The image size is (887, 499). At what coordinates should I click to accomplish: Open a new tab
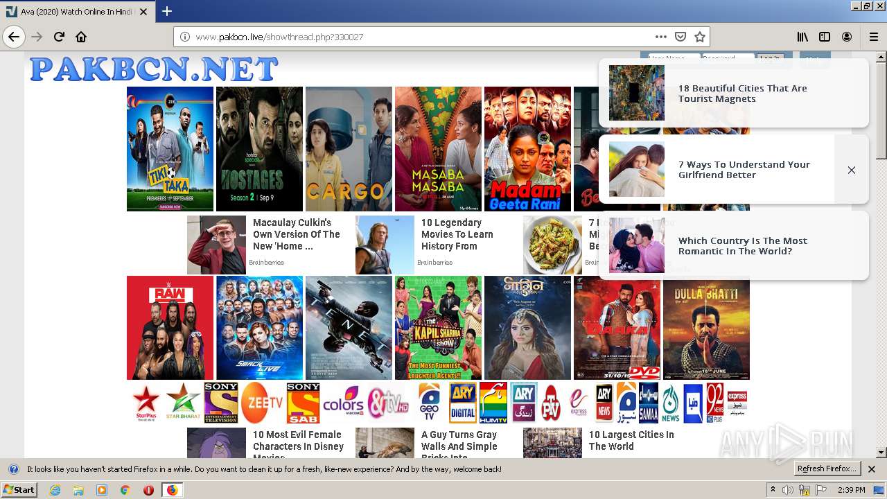click(167, 12)
